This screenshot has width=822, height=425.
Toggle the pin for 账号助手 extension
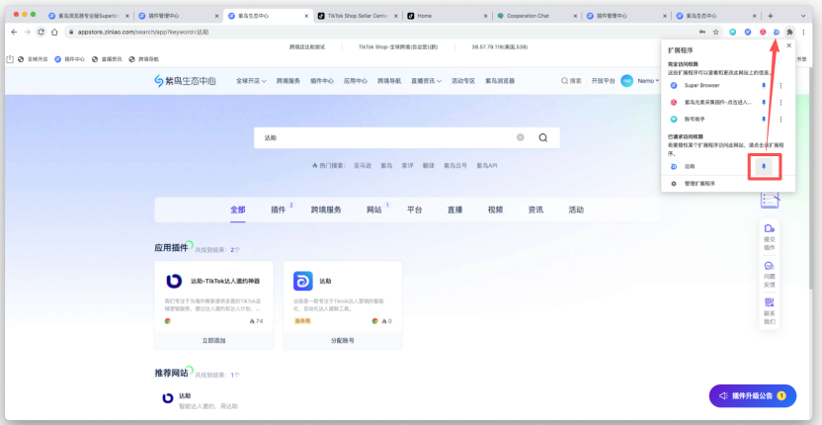point(763,119)
